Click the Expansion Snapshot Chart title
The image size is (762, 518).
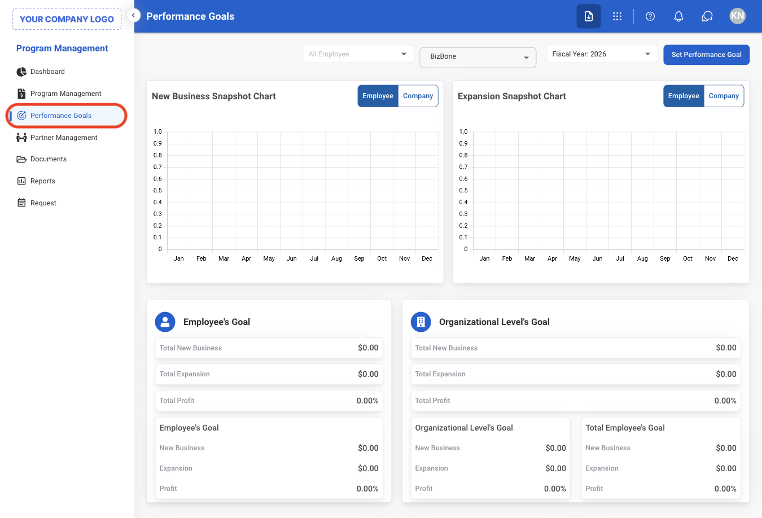[x=512, y=96]
